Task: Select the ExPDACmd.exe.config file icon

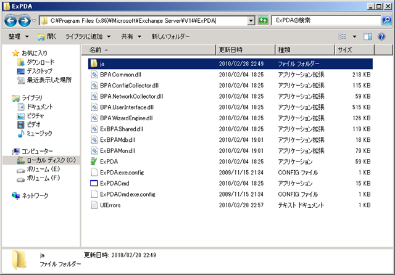Action: coord(94,194)
